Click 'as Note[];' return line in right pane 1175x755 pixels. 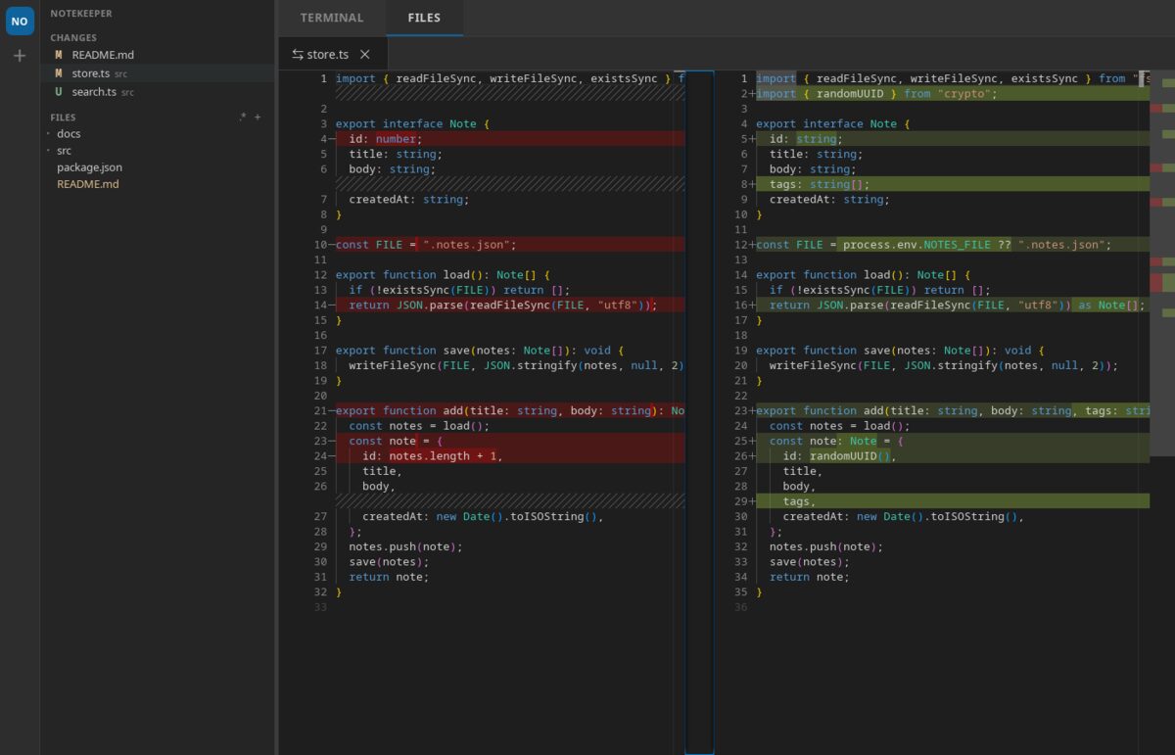(952, 306)
